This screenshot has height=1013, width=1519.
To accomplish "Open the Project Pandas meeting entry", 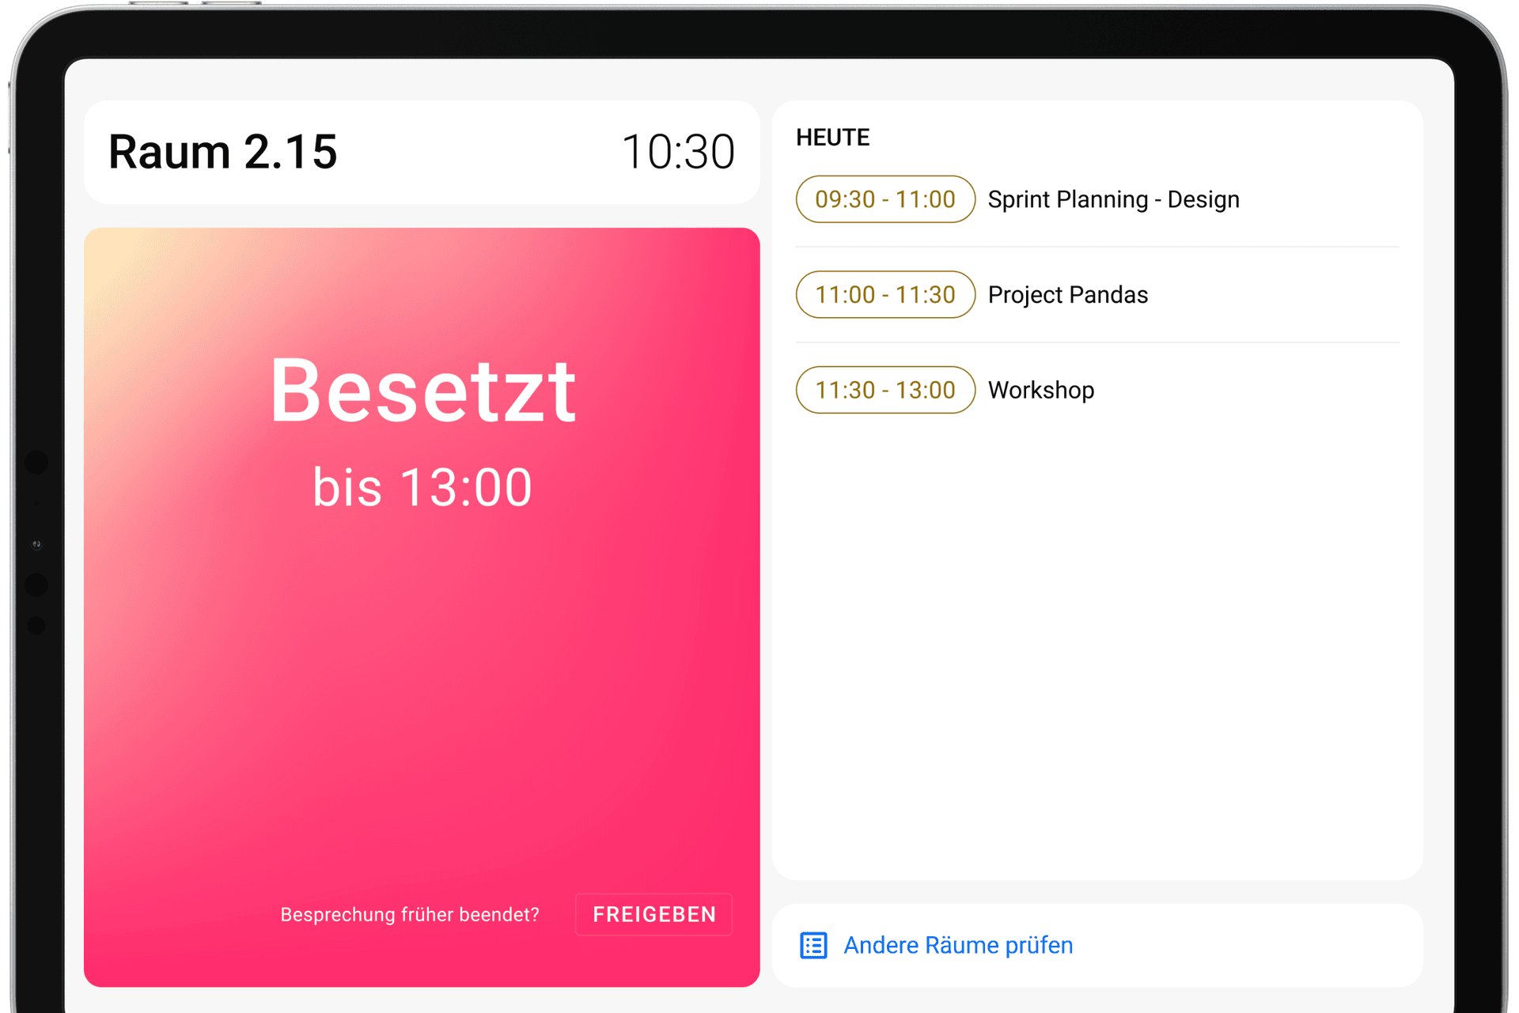I will [1068, 295].
